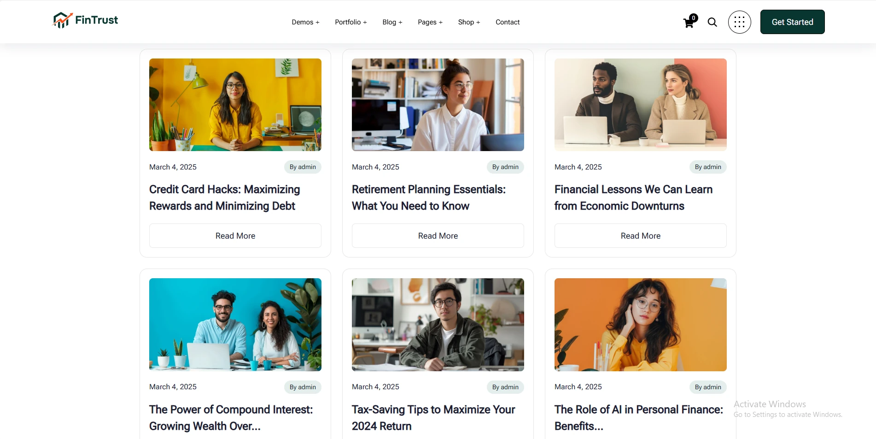Go to the Contact page
The image size is (876, 439).
[x=508, y=22]
